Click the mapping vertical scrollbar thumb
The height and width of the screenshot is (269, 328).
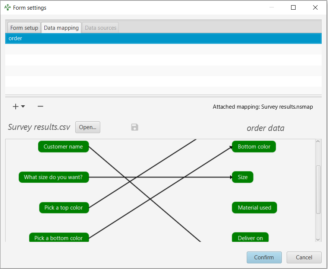click(318, 190)
